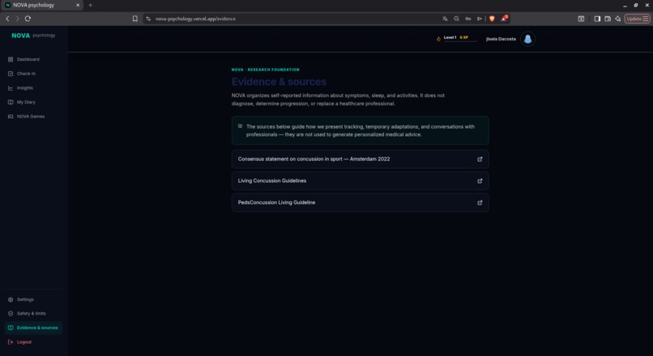Open the Brave Shields lion icon
Image resolution: width=653 pixels, height=356 pixels.
tap(492, 19)
